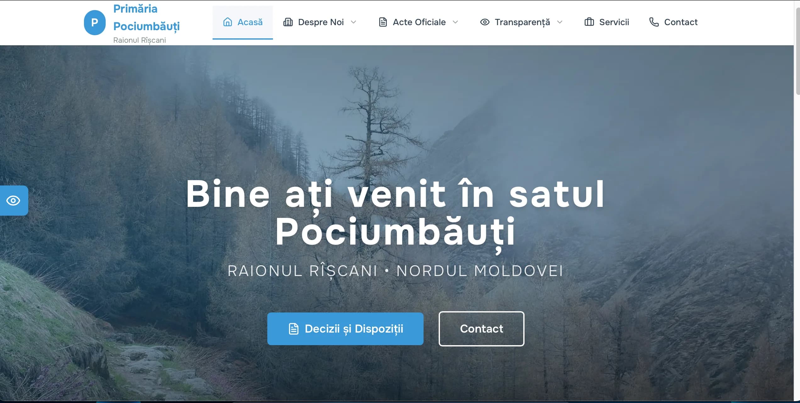Viewport: 800px width, 403px height.
Task: Click the briefcase icon beside Servicii
Action: click(589, 22)
